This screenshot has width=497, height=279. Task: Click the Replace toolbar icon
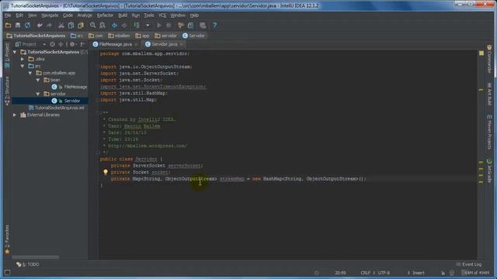click(103, 26)
